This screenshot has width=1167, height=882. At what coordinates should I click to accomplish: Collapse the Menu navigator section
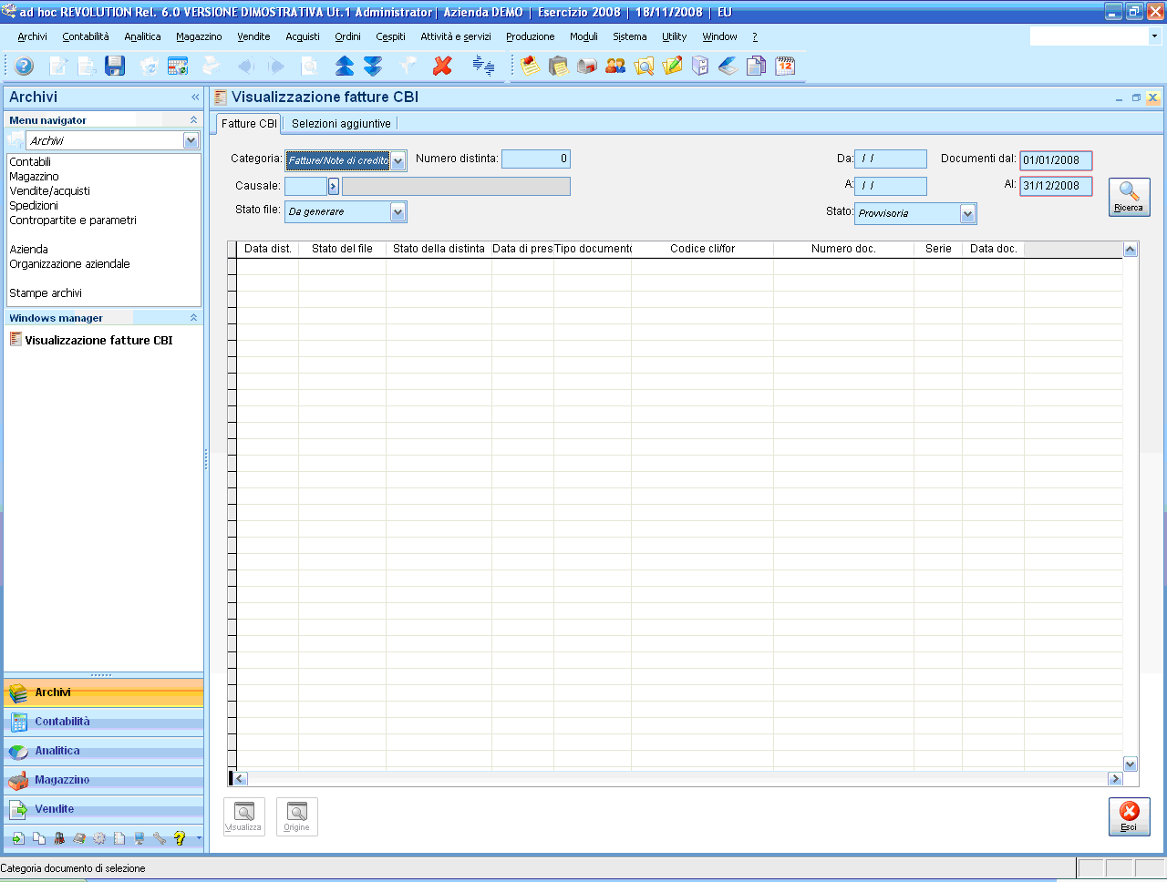coord(193,119)
